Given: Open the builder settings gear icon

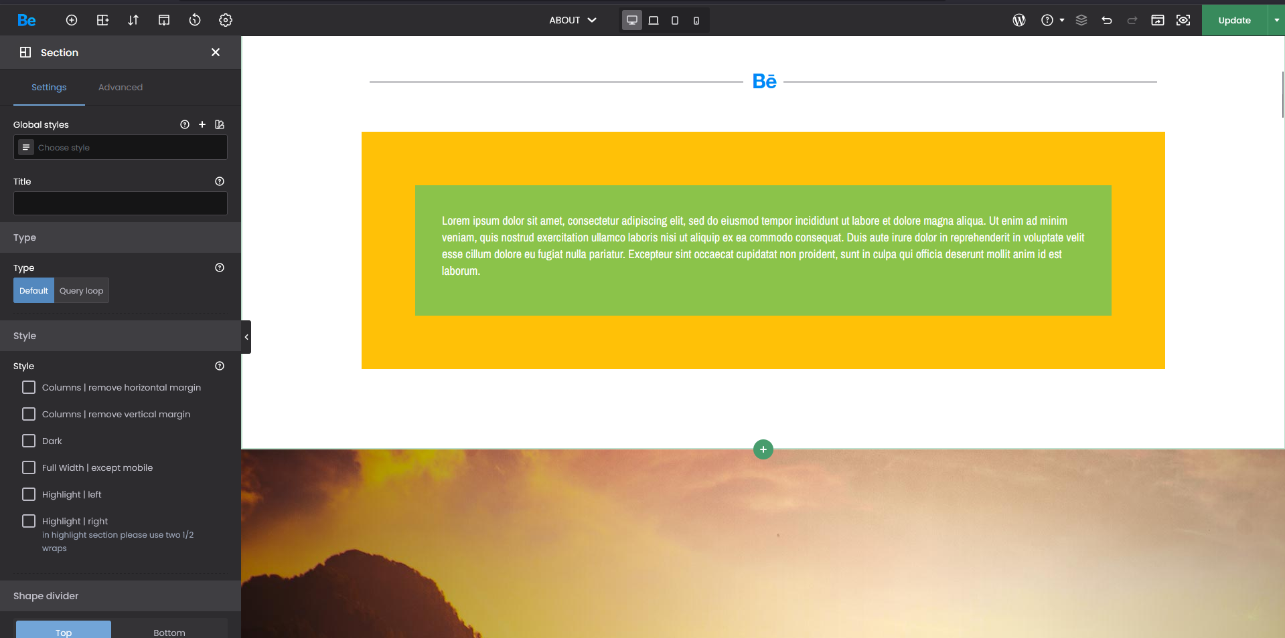Looking at the screenshot, I should click(226, 20).
